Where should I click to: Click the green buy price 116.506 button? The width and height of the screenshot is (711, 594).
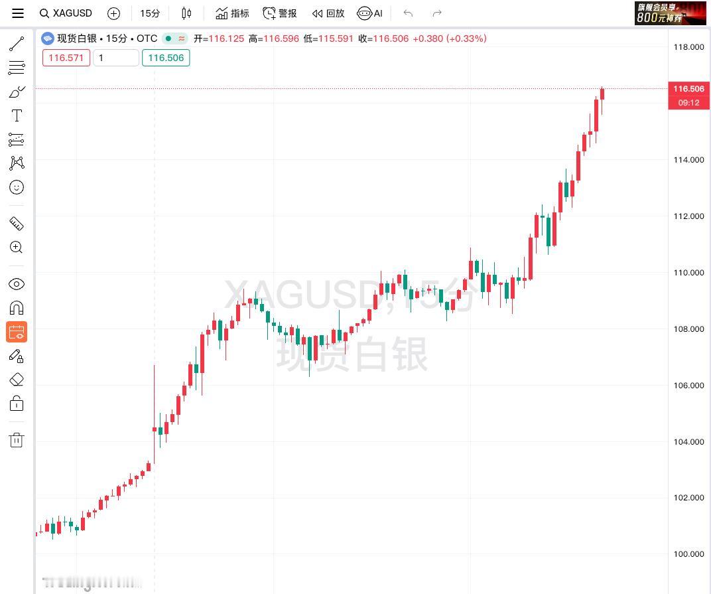166,58
